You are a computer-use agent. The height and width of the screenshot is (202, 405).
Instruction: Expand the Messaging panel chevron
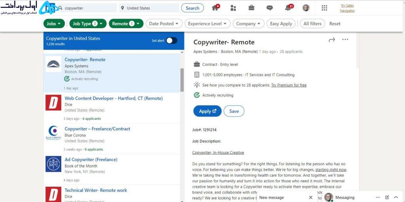coord(396,197)
